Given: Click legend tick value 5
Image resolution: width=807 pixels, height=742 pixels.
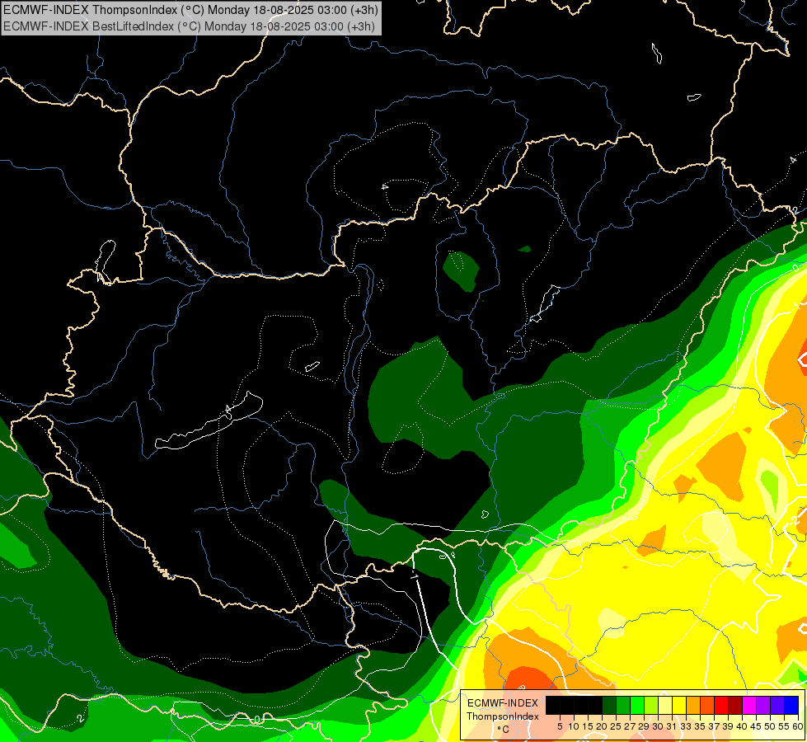Looking at the screenshot, I should 560,726.
